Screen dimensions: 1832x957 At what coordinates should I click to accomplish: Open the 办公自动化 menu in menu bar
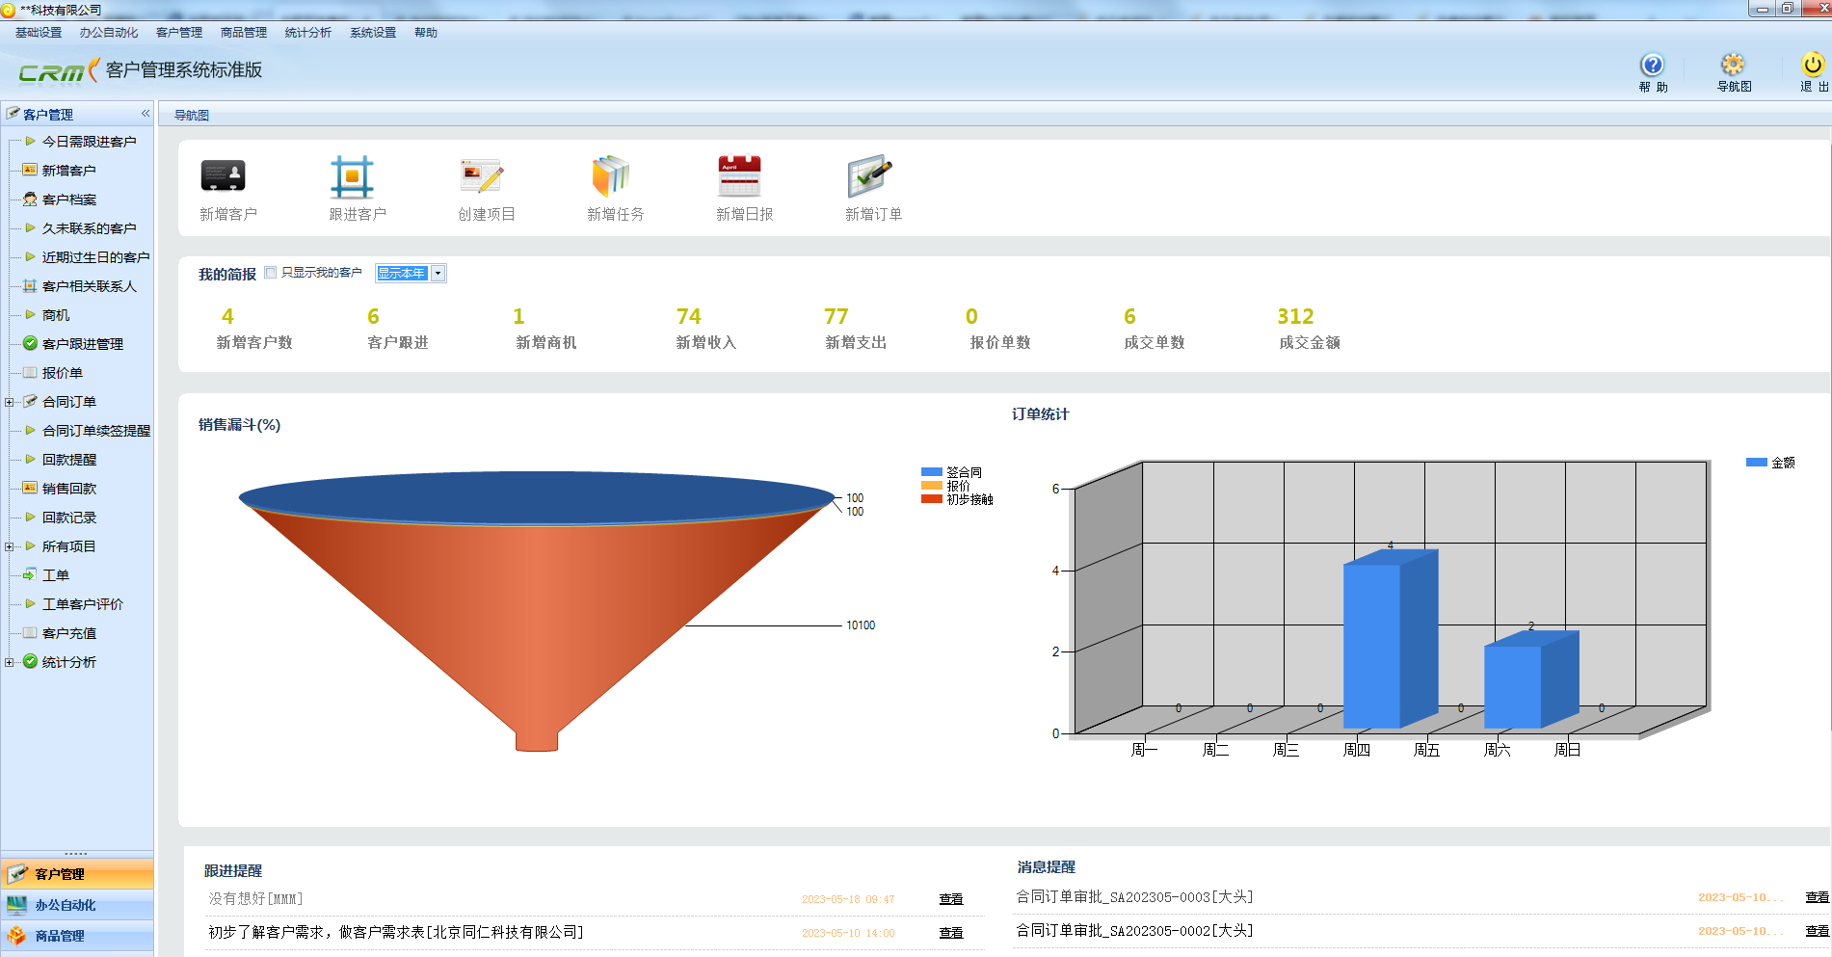coord(109,33)
